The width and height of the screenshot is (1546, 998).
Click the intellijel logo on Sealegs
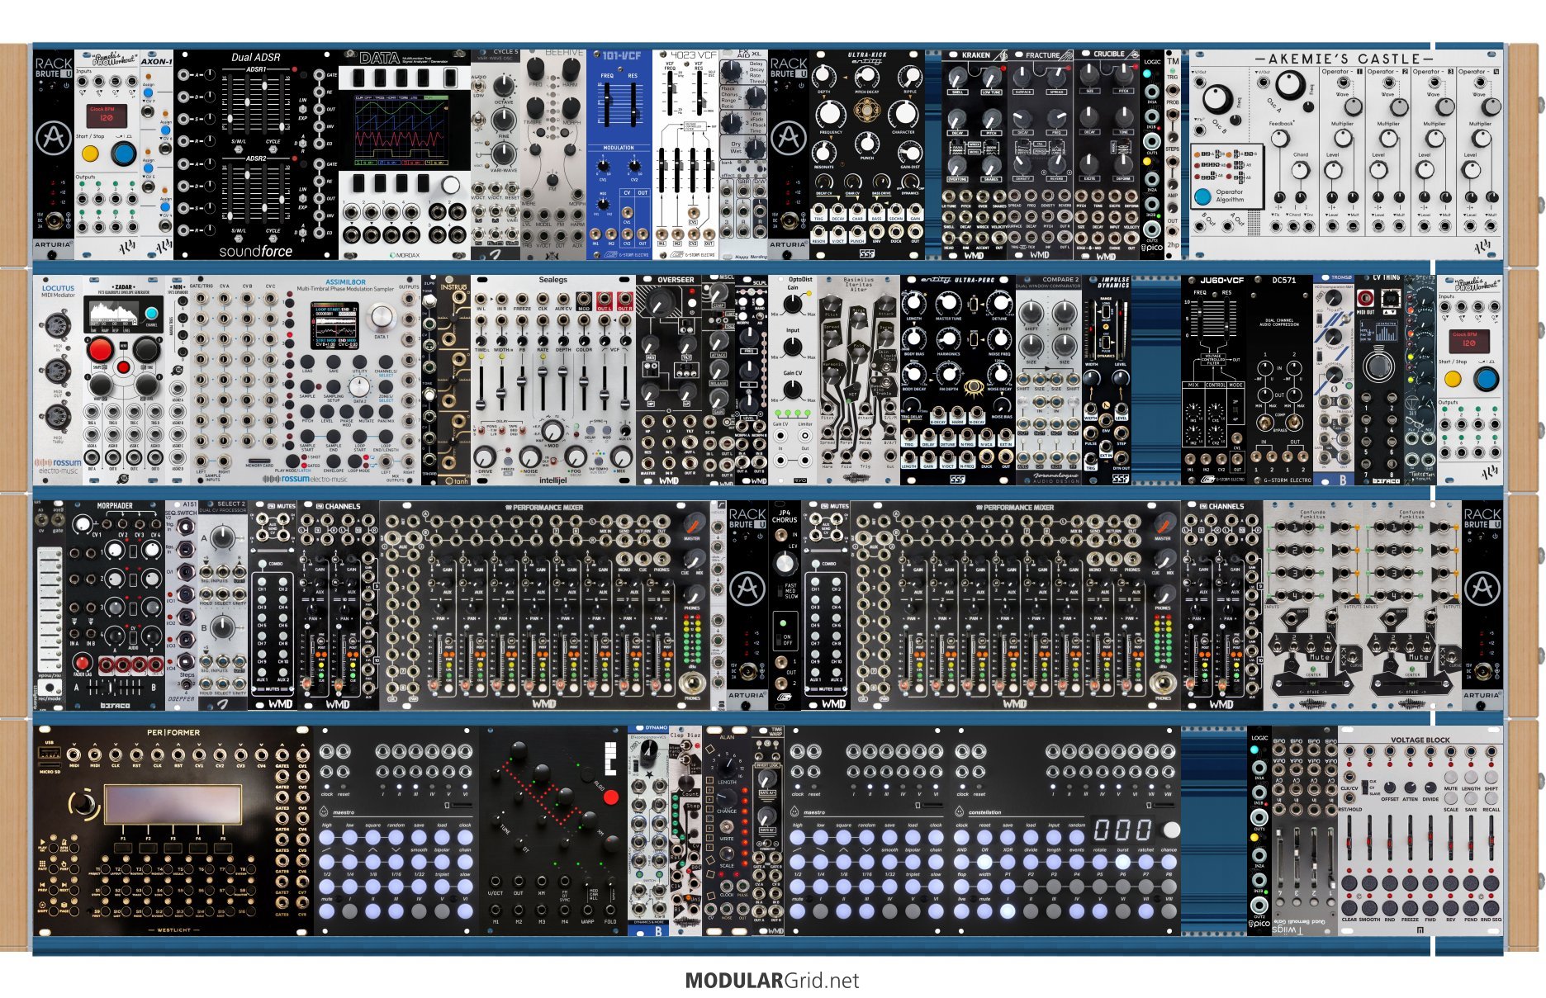coord(552,479)
